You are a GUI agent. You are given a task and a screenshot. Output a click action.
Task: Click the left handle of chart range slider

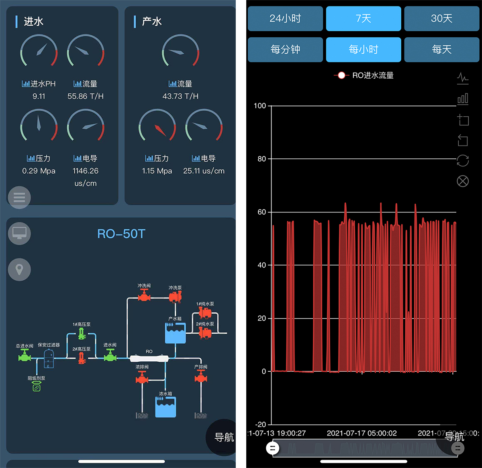[273, 448]
